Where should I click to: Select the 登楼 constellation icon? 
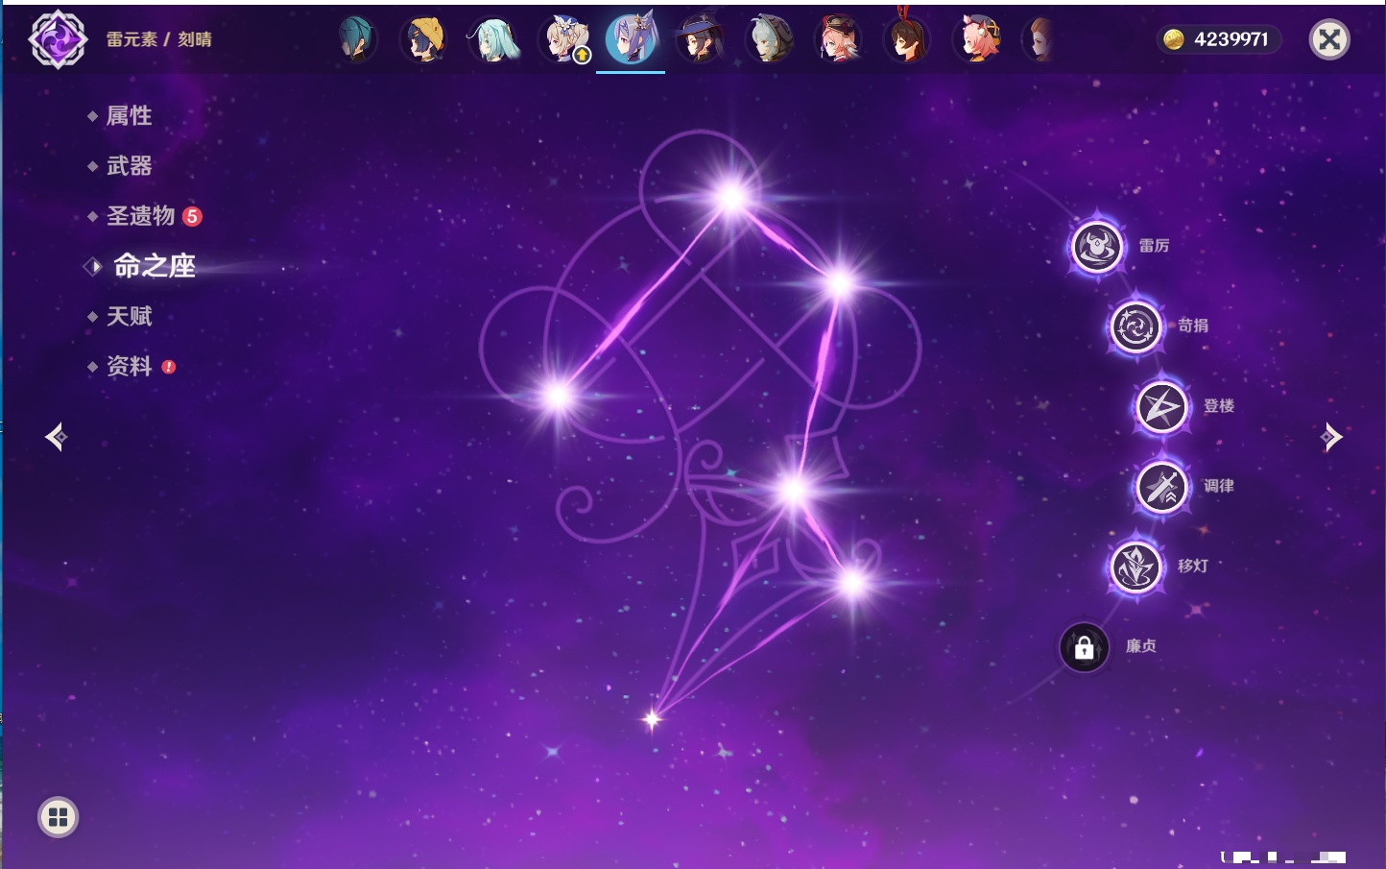(1161, 407)
